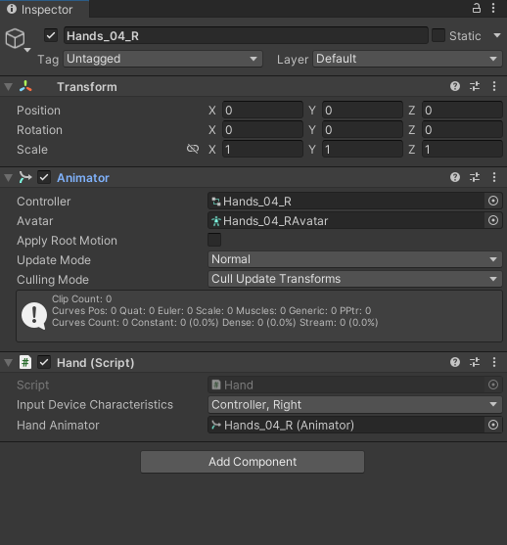This screenshot has height=545, width=507.
Task: Click the Rotation Z field
Action: click(x=462, y=130)
